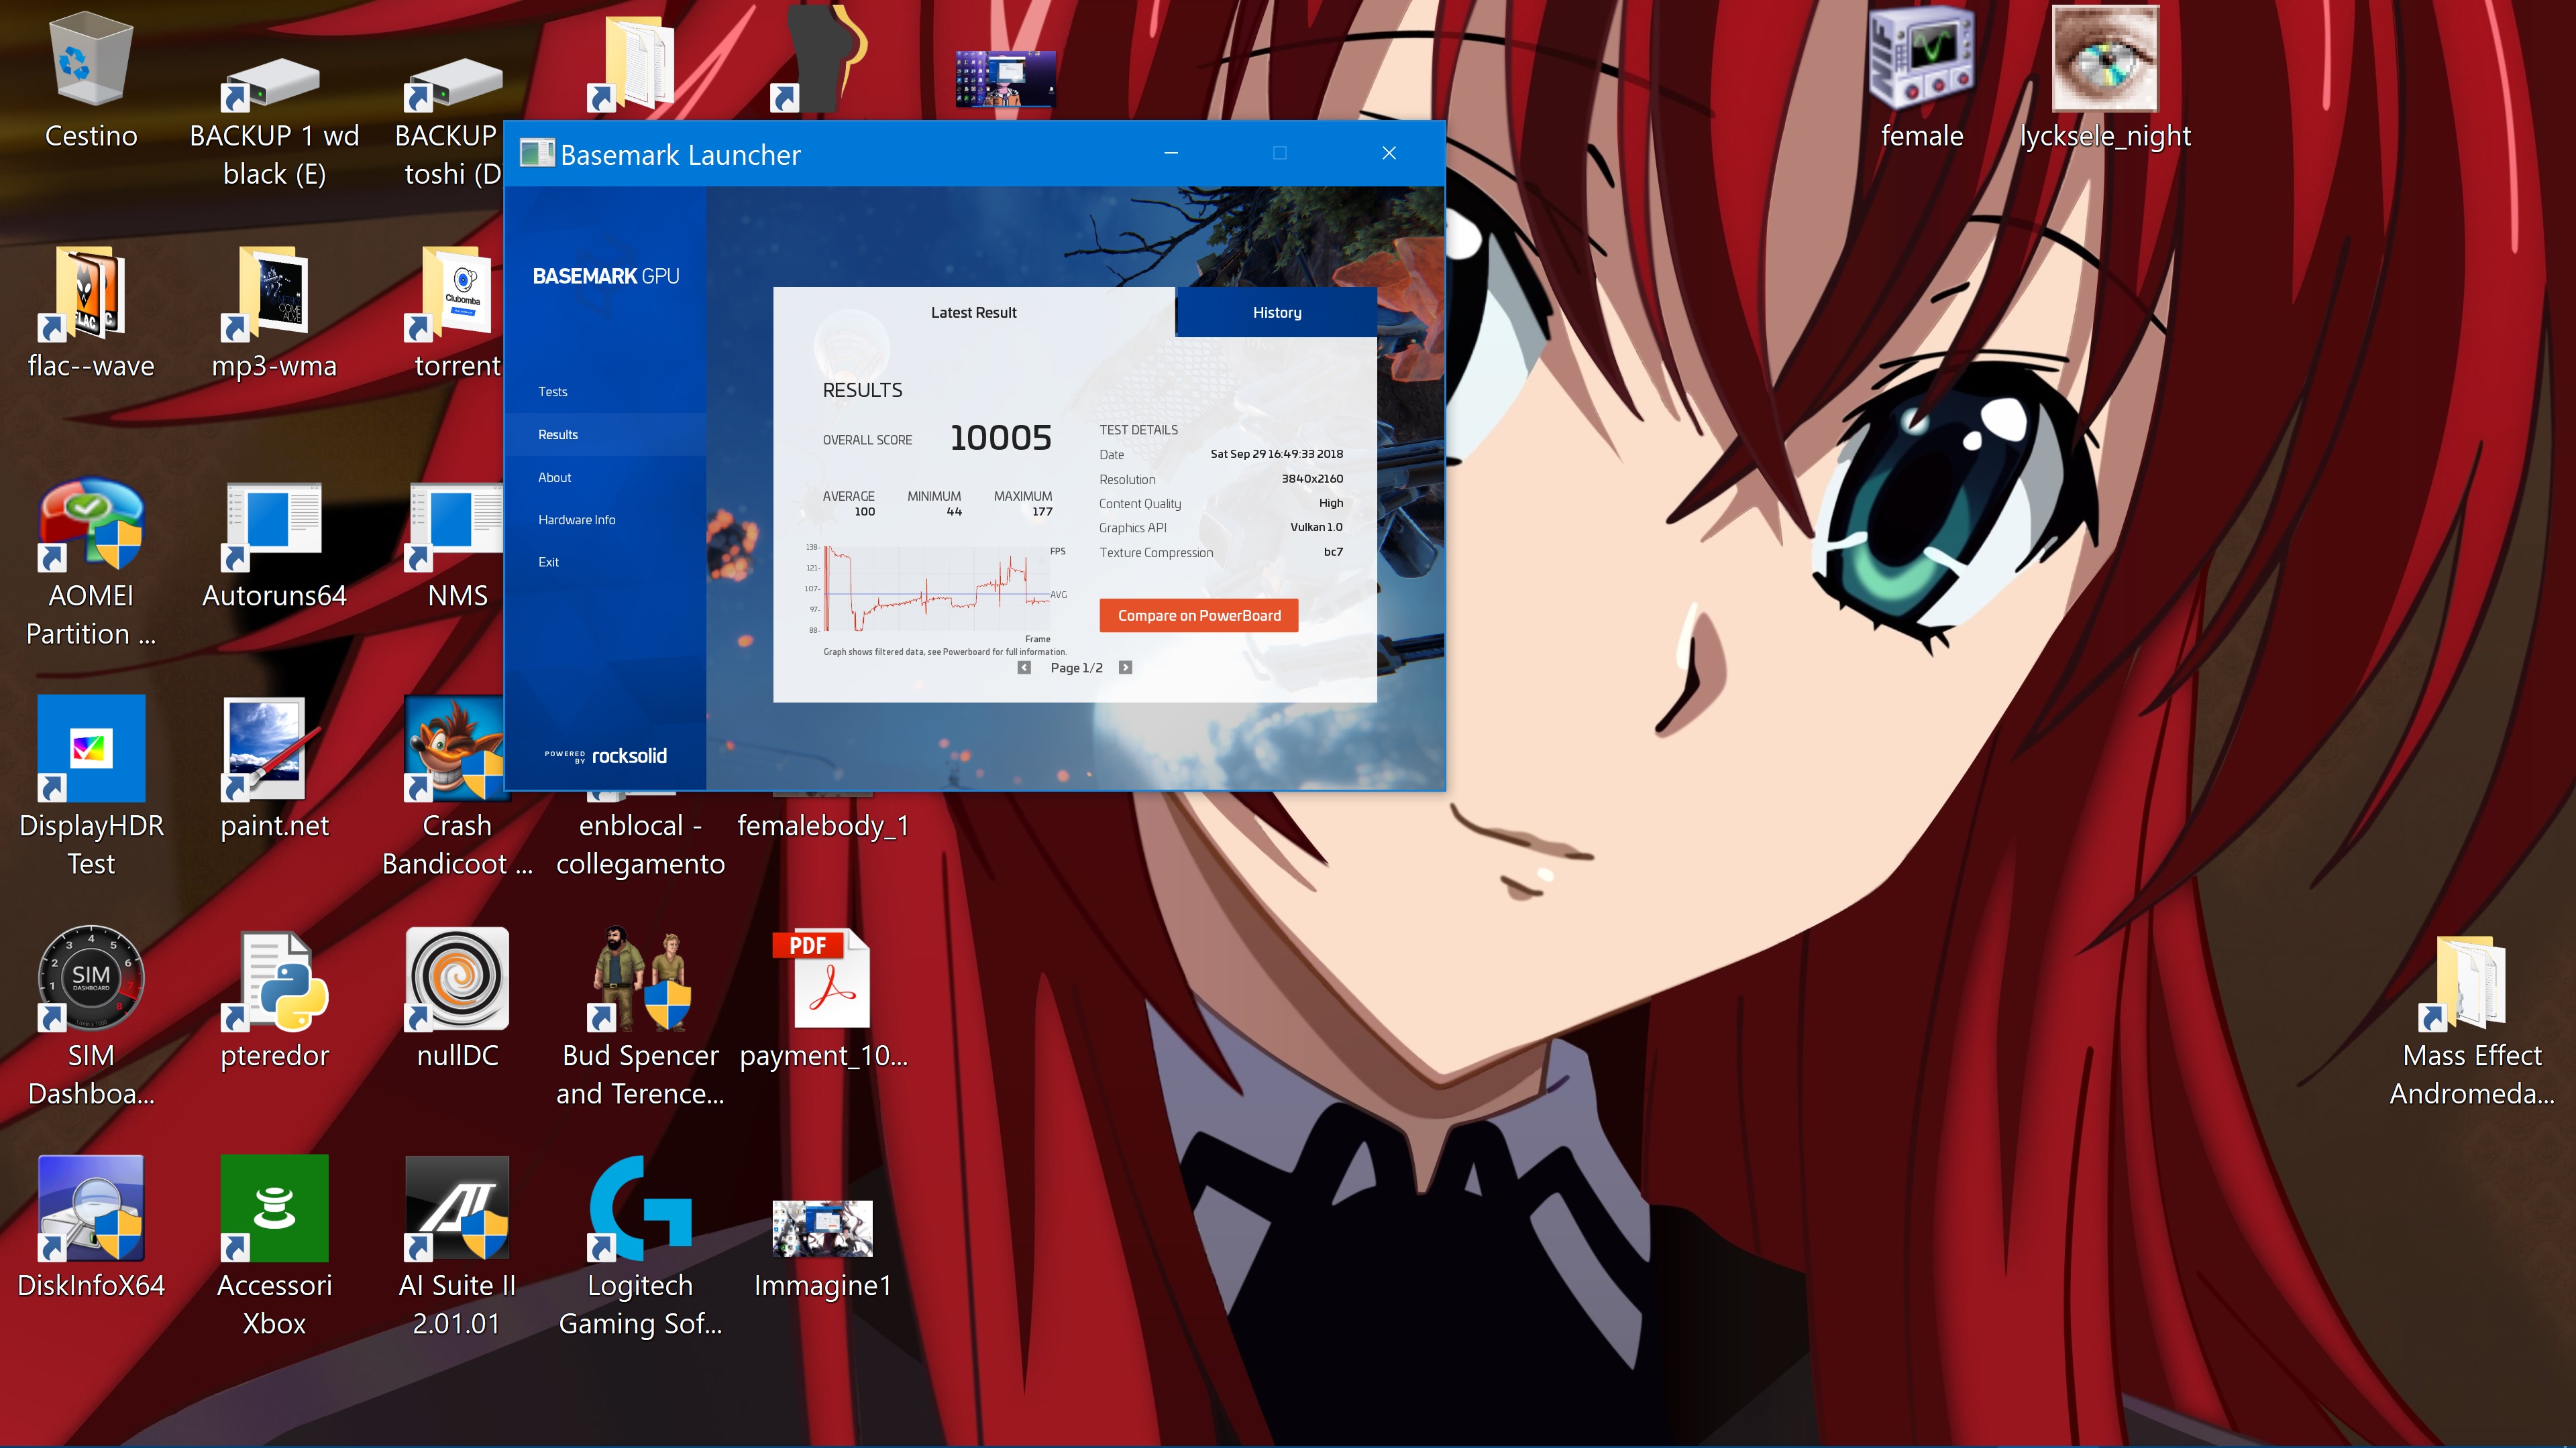Image resolution: width=2576 pixels, height=1448 pixels.
Task: Minimize the Basemark Launcher window
Action: tap(1171, 153)
